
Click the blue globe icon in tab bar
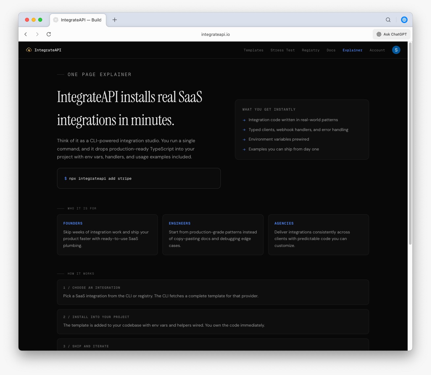pyautogui.click(x=404, y=20)
